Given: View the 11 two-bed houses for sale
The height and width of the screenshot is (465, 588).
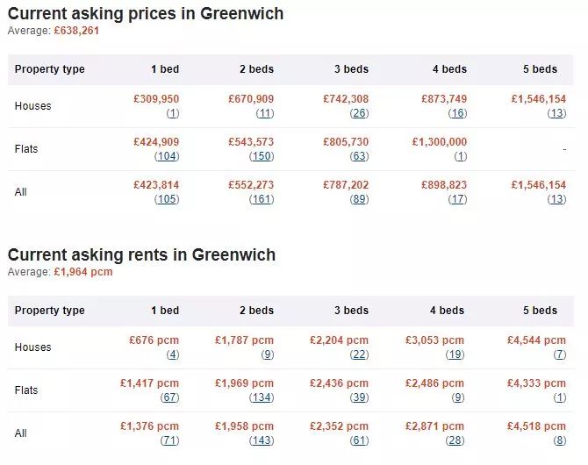Looking at the screenshot, I should (x=265, y=113).
